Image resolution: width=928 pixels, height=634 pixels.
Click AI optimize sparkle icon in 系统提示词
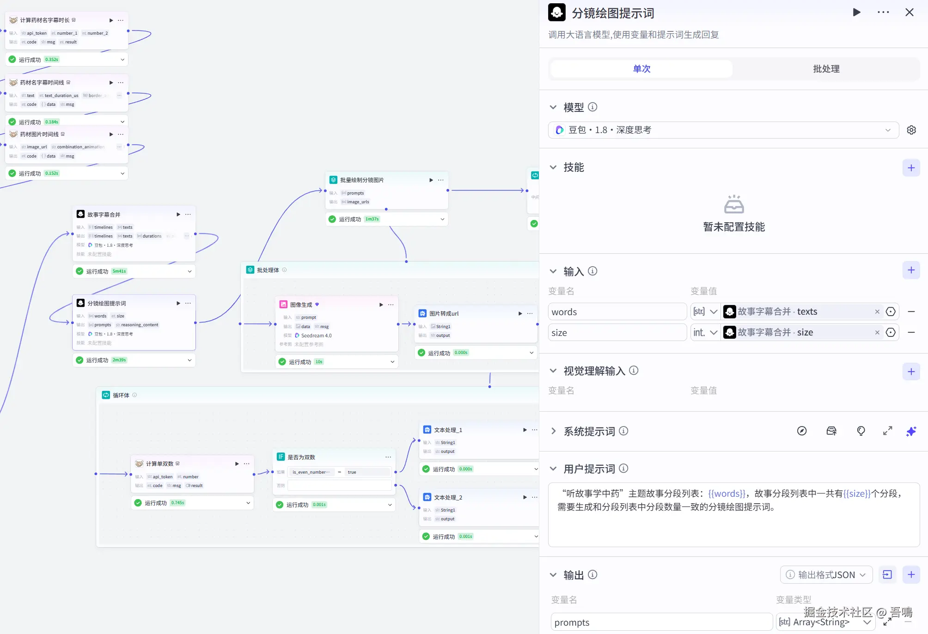(x=911, y=431)
